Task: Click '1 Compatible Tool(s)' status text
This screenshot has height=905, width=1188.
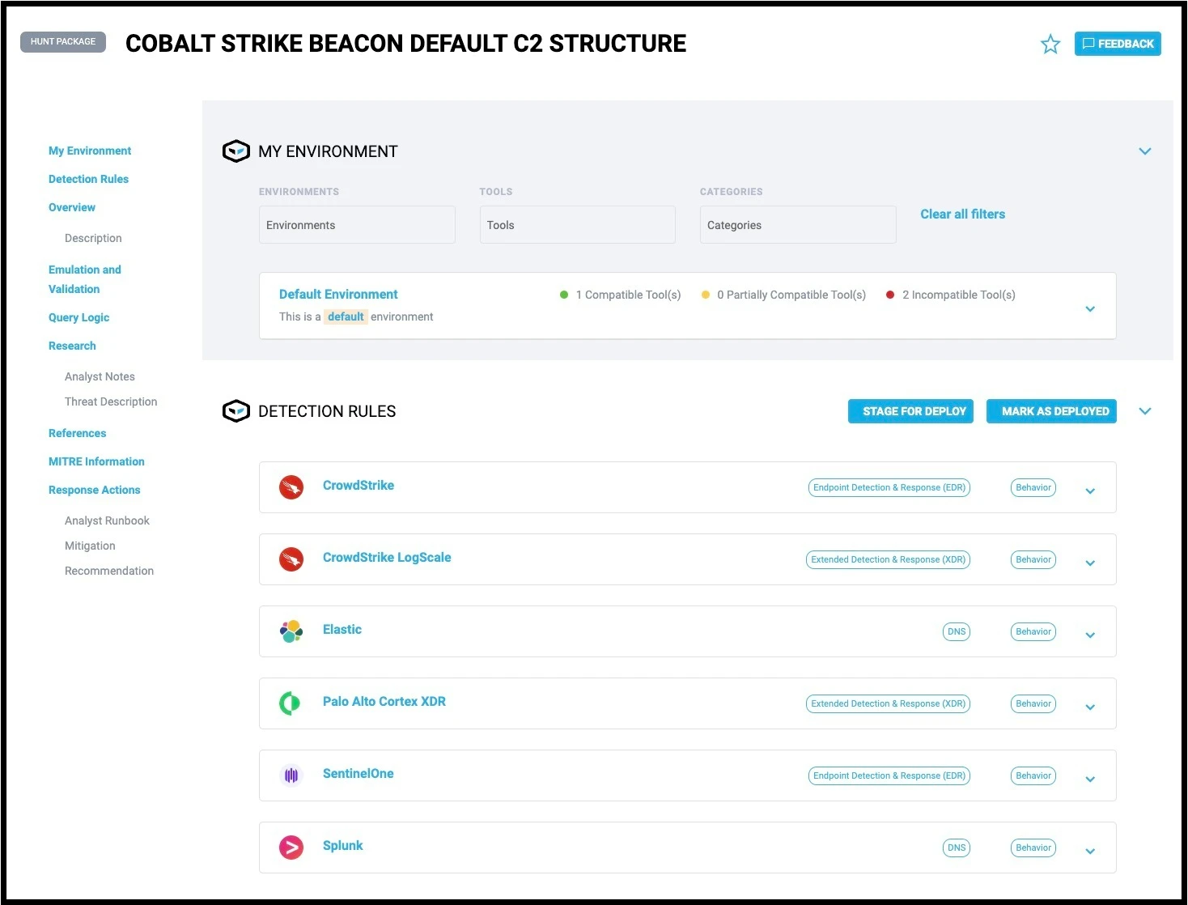Action: pyautogui.click(x=629, y=295)
